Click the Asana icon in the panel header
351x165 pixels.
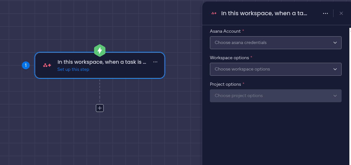click(x=214, y=13)
